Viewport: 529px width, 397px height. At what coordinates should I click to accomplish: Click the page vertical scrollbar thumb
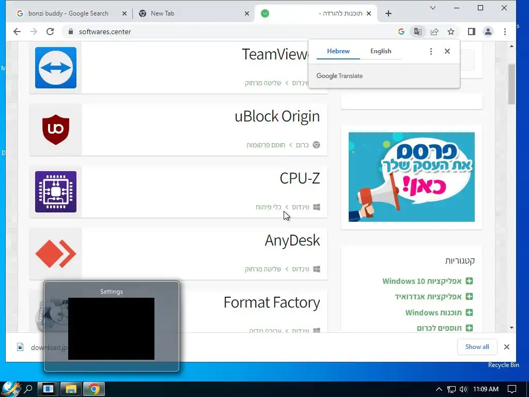(x=512, y=84)
